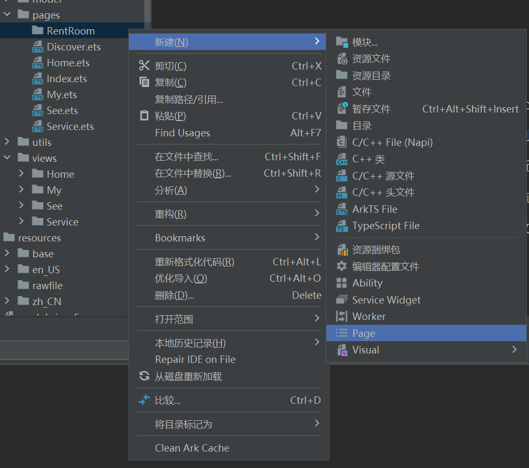Choose 复制路径/引用... from context menu
The height and width of the screenshot is (468, 529).
tap(229, 99)
